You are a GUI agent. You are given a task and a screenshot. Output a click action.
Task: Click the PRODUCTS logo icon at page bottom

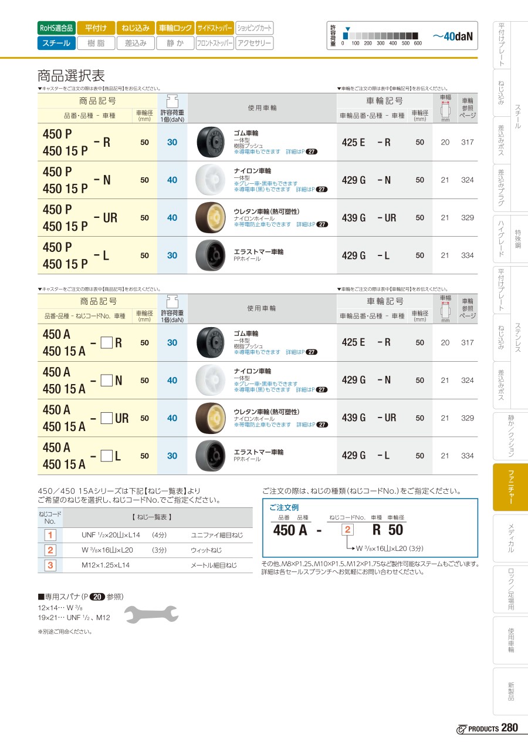point(461,729)
